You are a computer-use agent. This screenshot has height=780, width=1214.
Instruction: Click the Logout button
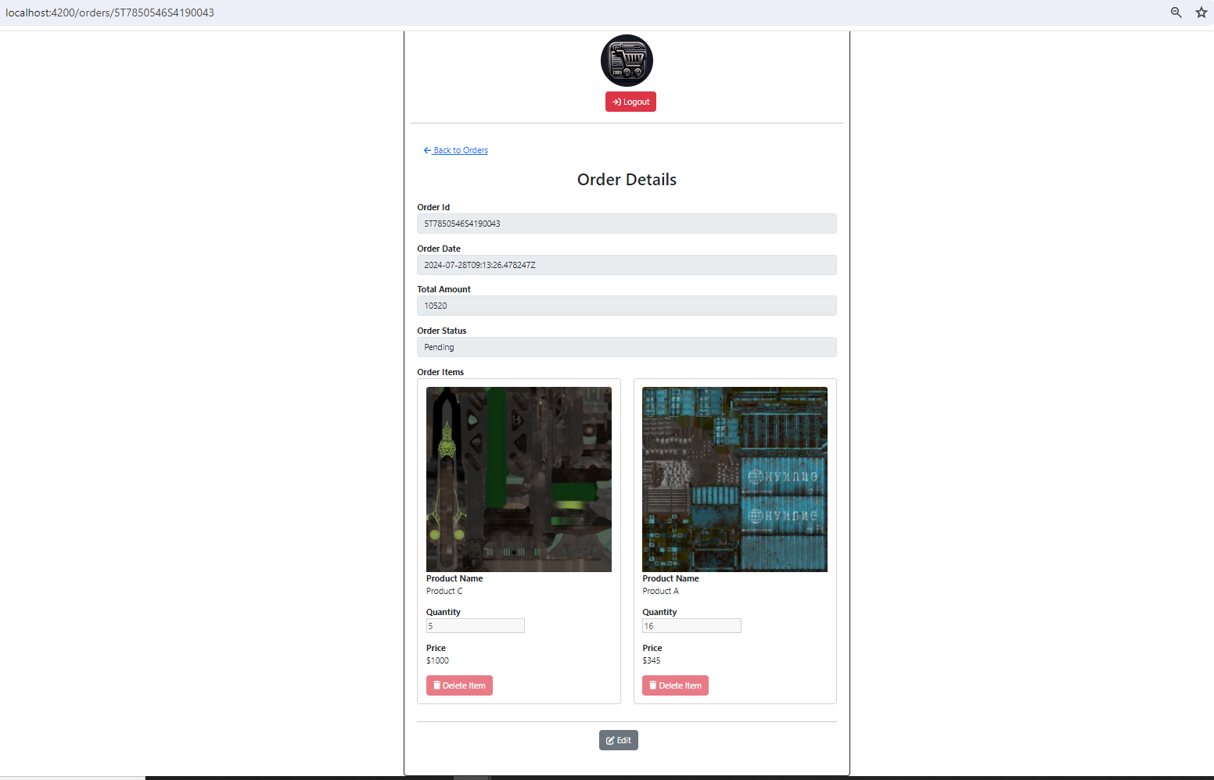(x=630, y=102)
